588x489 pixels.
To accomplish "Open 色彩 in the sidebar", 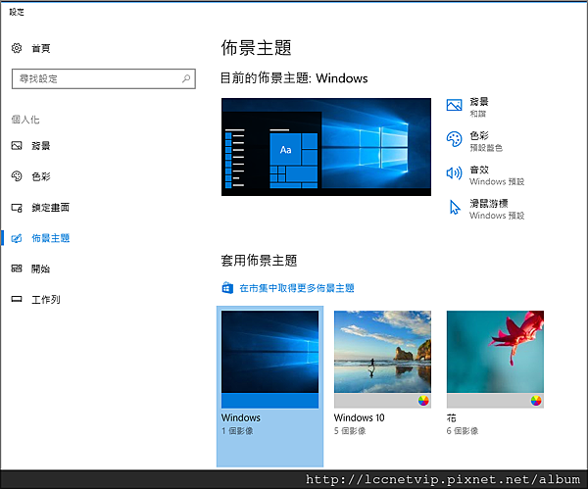I will click(x=41, y=176).
